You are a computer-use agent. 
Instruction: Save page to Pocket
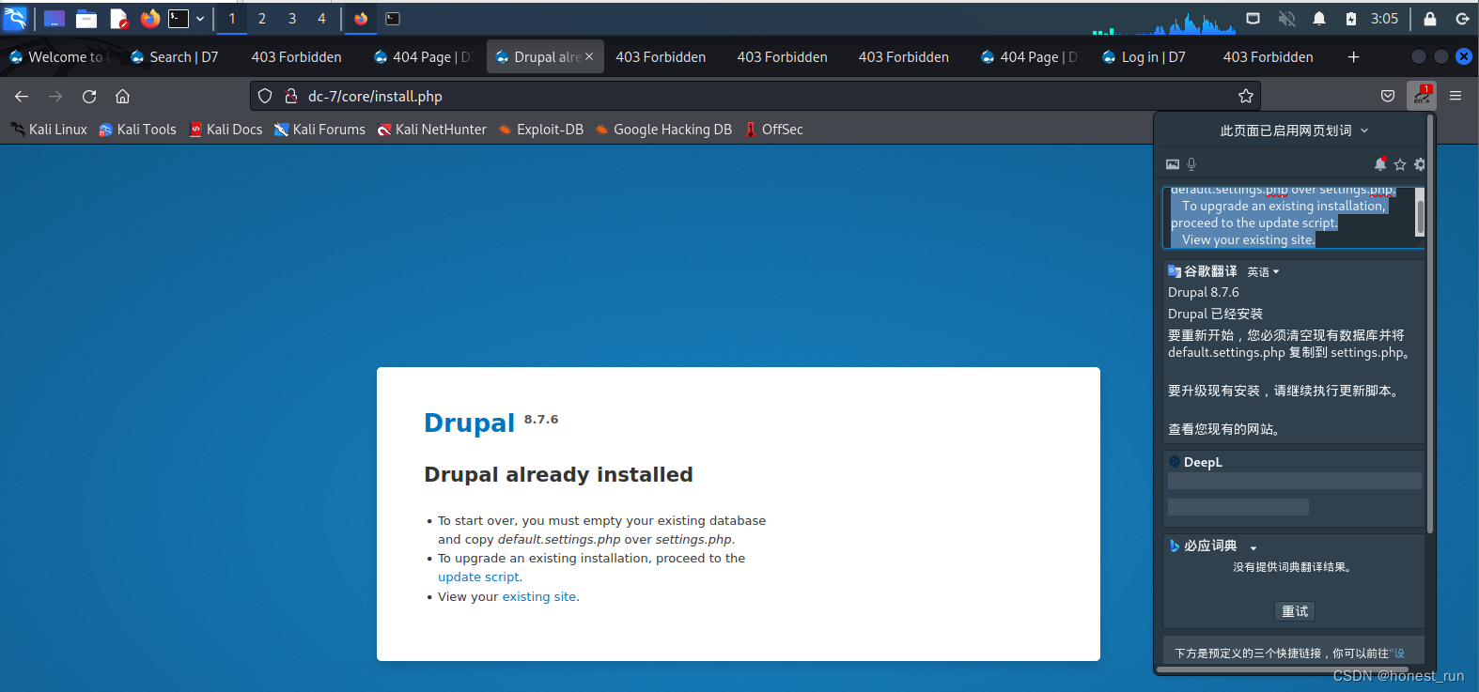pos(1388,96)
